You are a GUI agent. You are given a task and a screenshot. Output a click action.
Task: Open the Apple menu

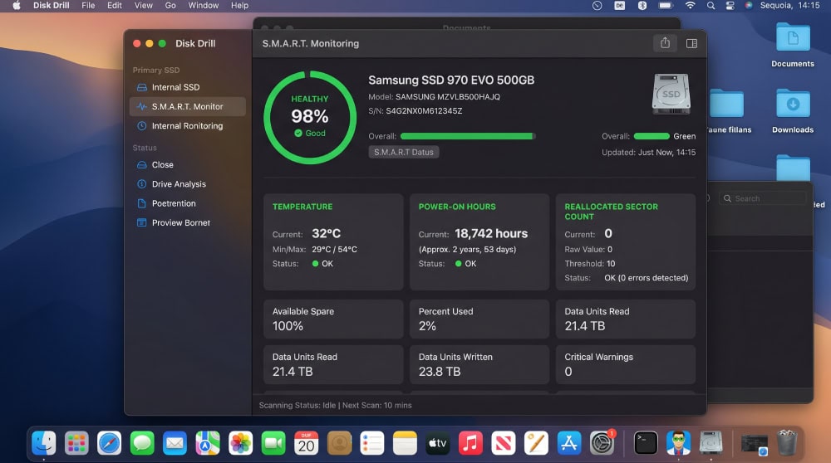[17, 6]
